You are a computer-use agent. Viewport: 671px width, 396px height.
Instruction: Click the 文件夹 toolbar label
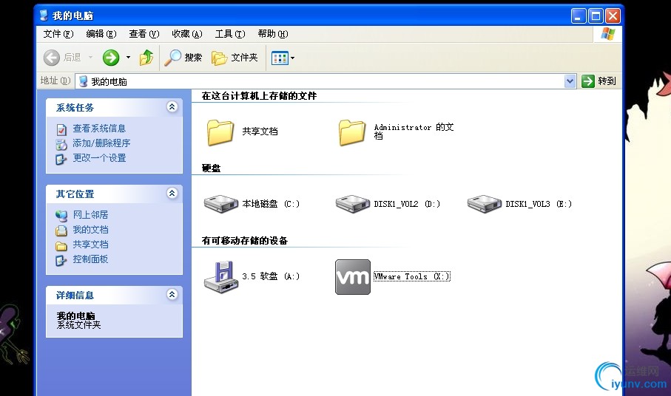point(244,57)
